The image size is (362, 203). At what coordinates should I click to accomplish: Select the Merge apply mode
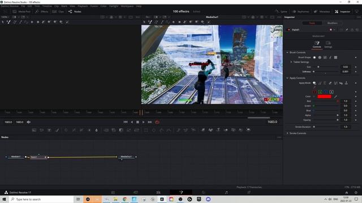coord(335,83)
